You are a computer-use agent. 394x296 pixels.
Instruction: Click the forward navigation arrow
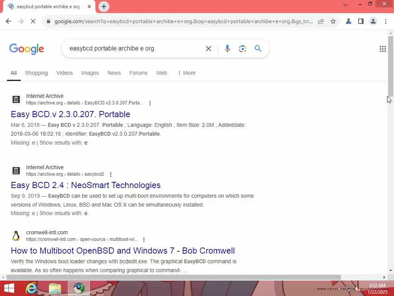pos(21,22)
